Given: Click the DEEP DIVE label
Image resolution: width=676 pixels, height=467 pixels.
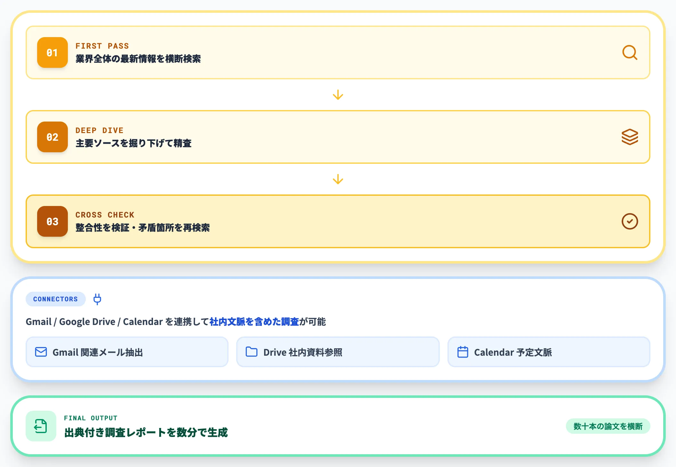Looking at the screenshot, I should (100, 131).
